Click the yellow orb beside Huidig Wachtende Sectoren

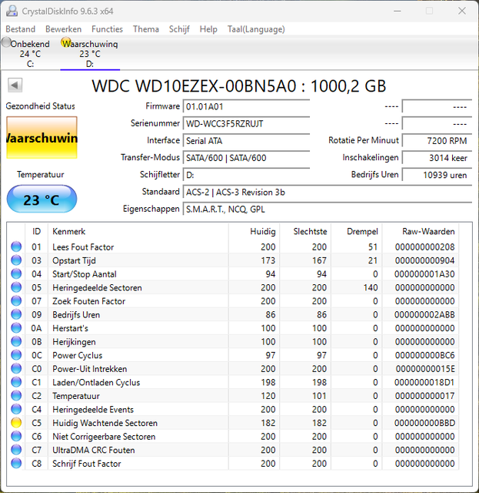coord(16,422)
